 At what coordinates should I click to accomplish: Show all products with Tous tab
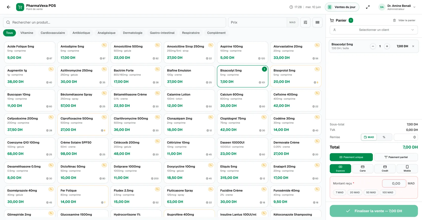click(10, 33)
